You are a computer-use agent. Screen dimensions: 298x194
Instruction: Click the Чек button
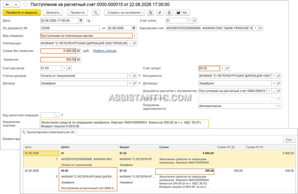182,13
